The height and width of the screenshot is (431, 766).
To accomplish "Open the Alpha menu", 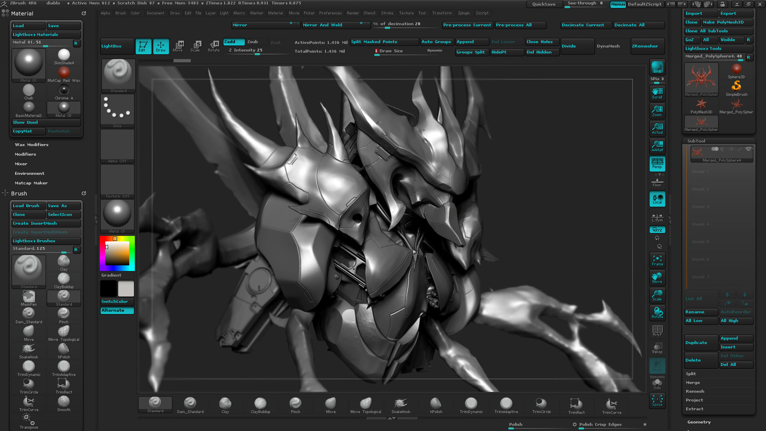I will 105,13.
